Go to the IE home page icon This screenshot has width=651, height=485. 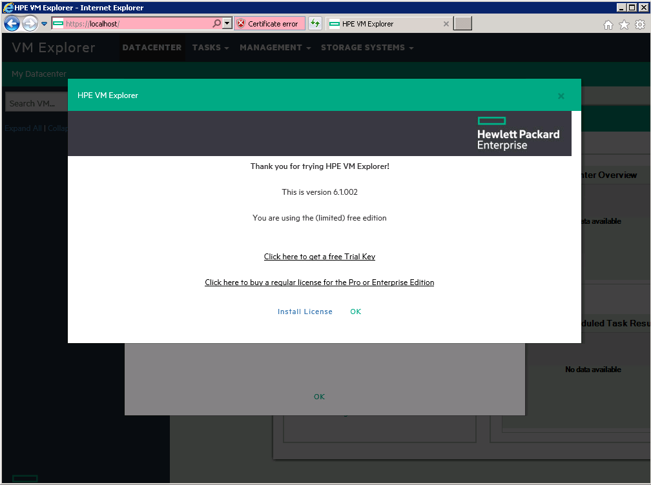point(608,25)
